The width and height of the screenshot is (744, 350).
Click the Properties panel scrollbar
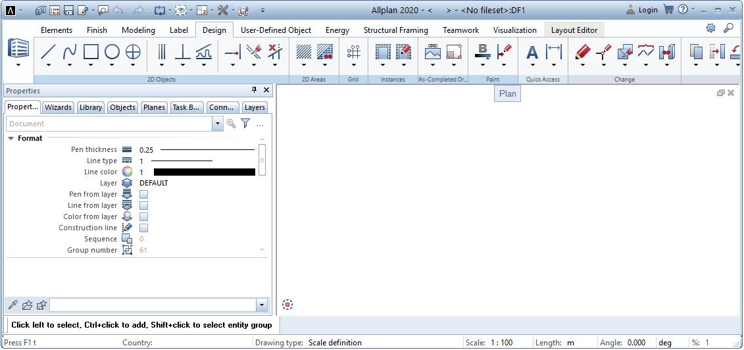click(262, 160)
